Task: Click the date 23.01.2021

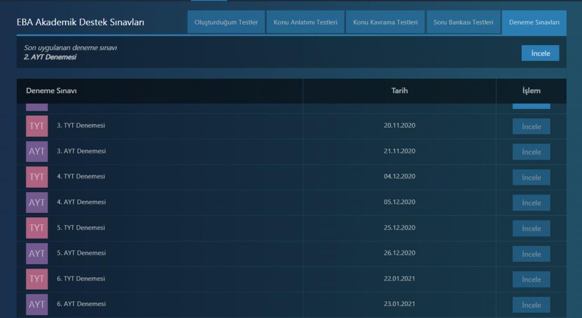Action: [x=400, y=304]
